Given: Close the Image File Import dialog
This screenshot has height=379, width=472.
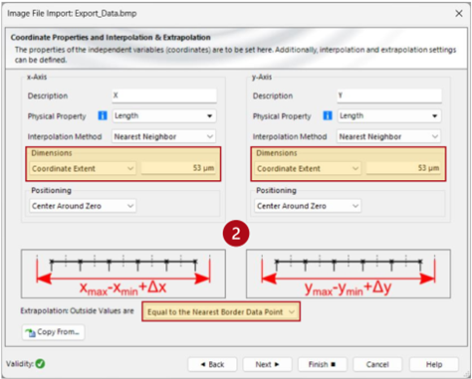Looking at the screenshot, I should coord(459,14).
